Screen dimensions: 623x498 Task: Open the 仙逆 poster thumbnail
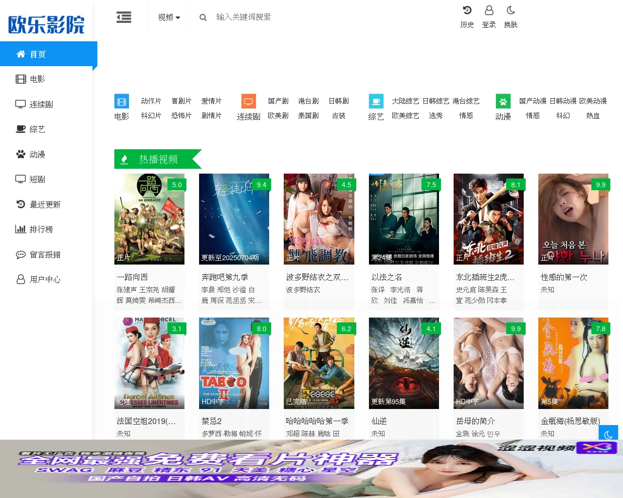[404, 363]
